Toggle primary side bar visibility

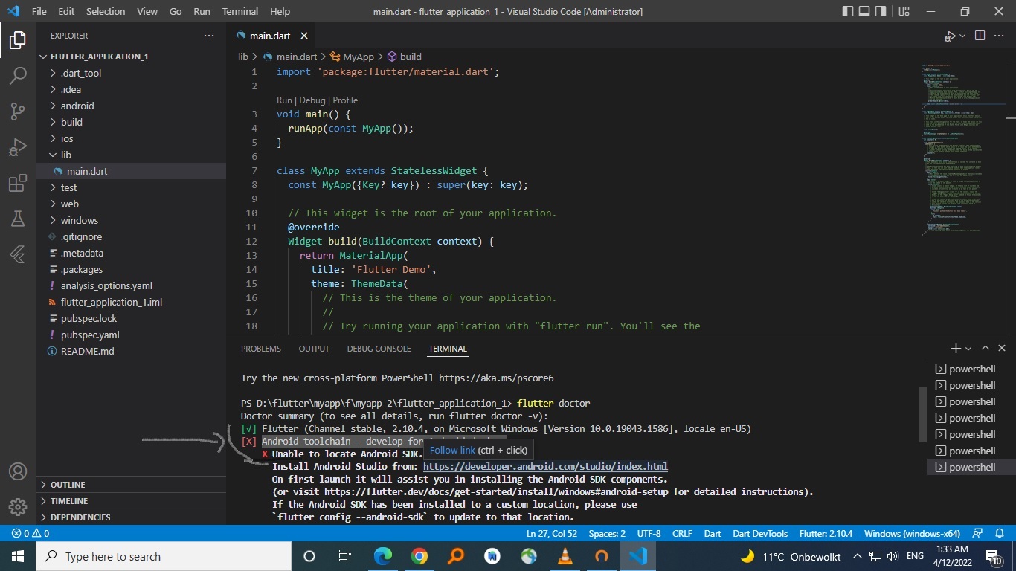pyautogui.click(x=848, y=11)
